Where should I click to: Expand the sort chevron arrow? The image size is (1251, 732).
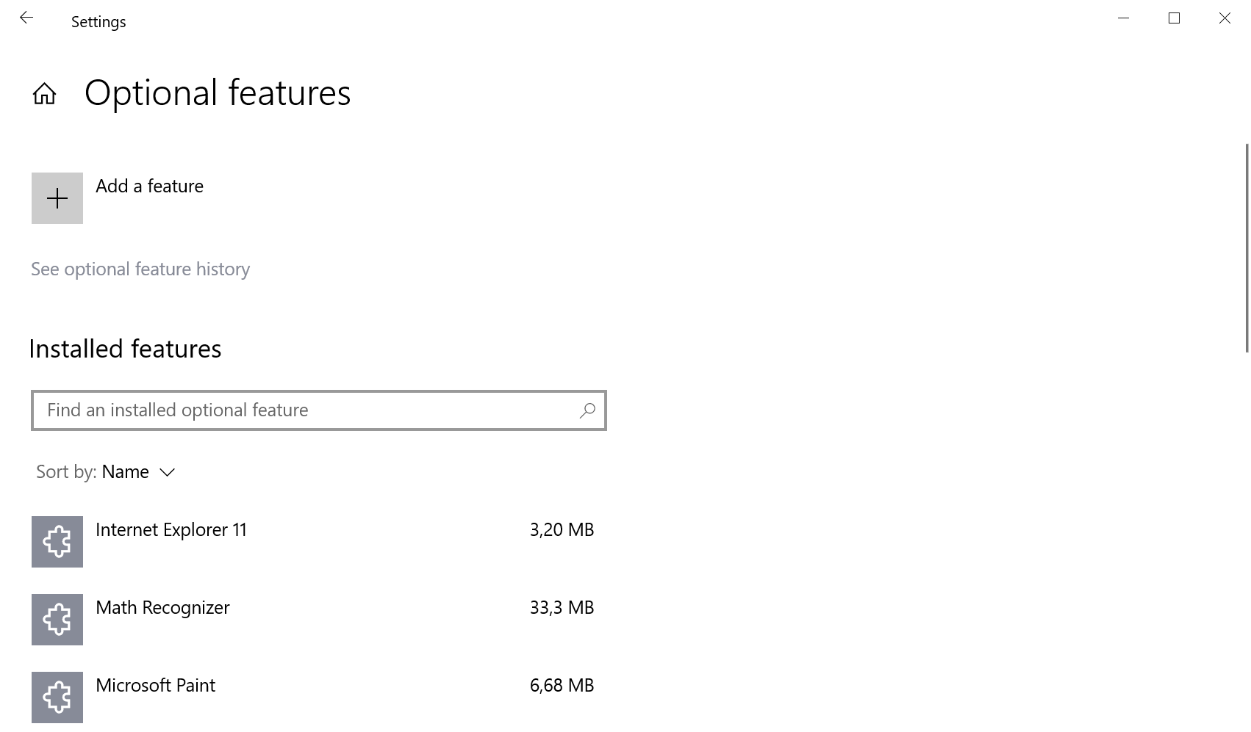pos(168,472)
